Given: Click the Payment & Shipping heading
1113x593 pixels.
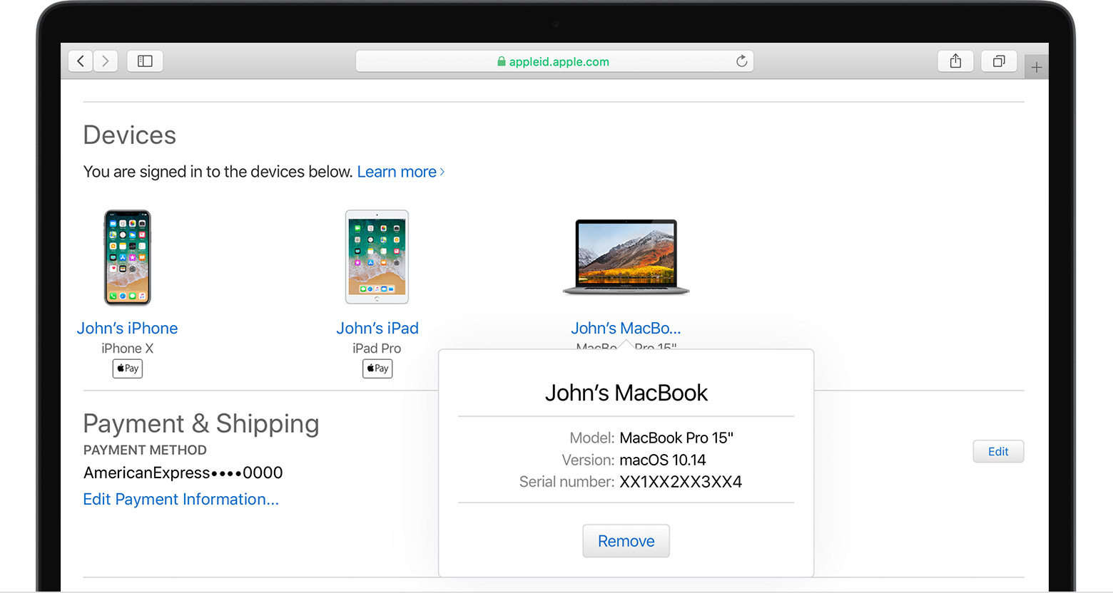Looking at the screenshot, I should (x=201, y=423).
